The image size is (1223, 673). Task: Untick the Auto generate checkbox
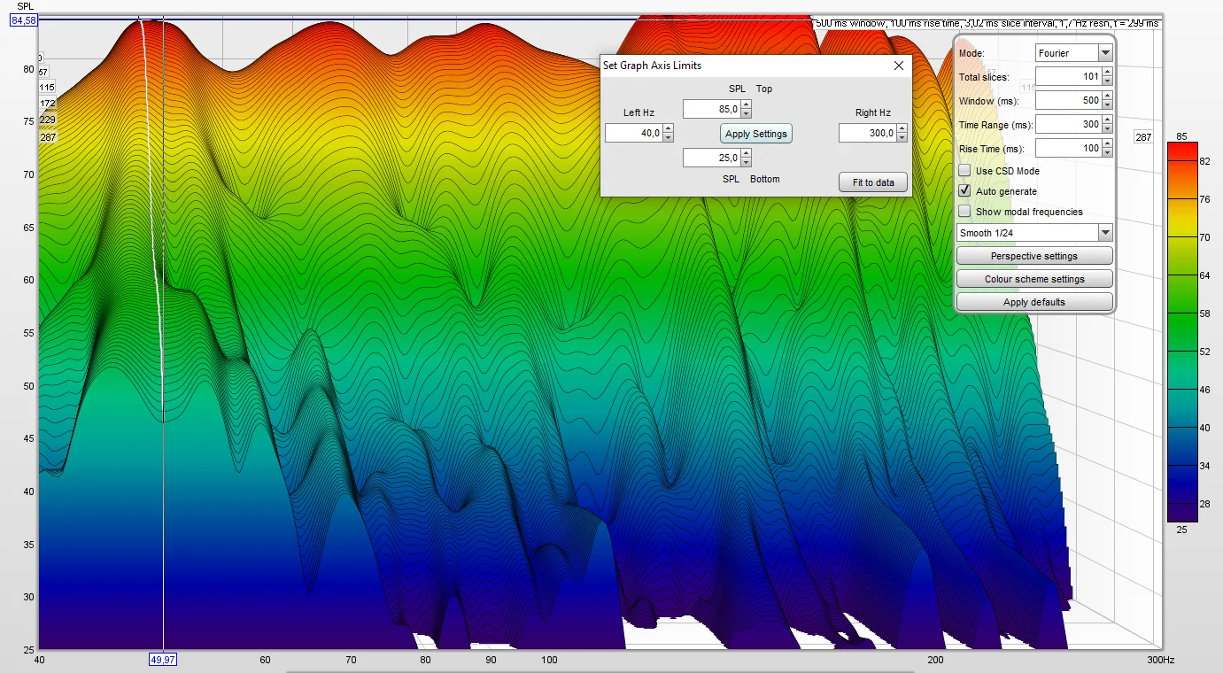pos(965,190)
